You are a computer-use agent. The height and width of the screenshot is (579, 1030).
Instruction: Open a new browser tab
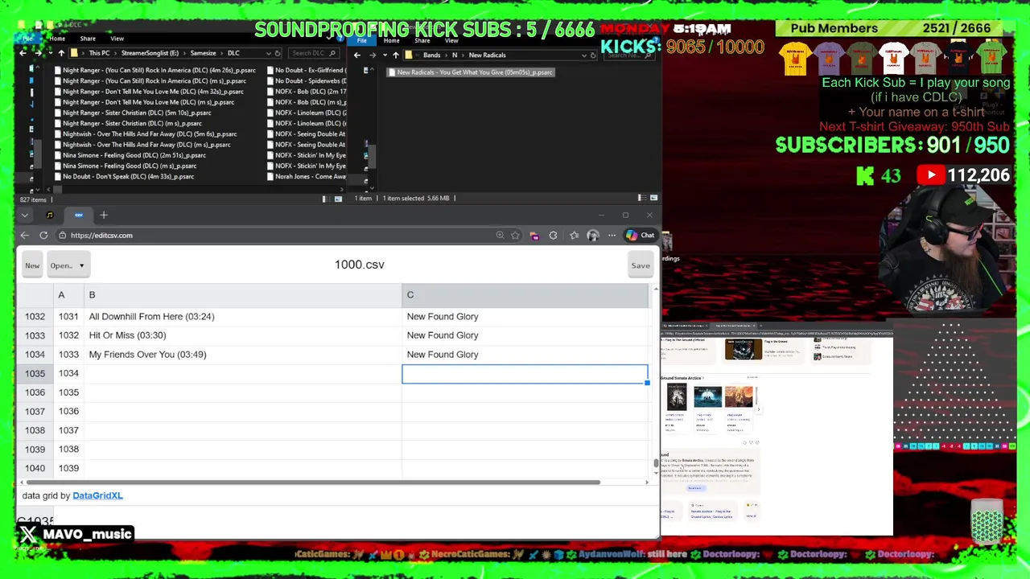103,216
